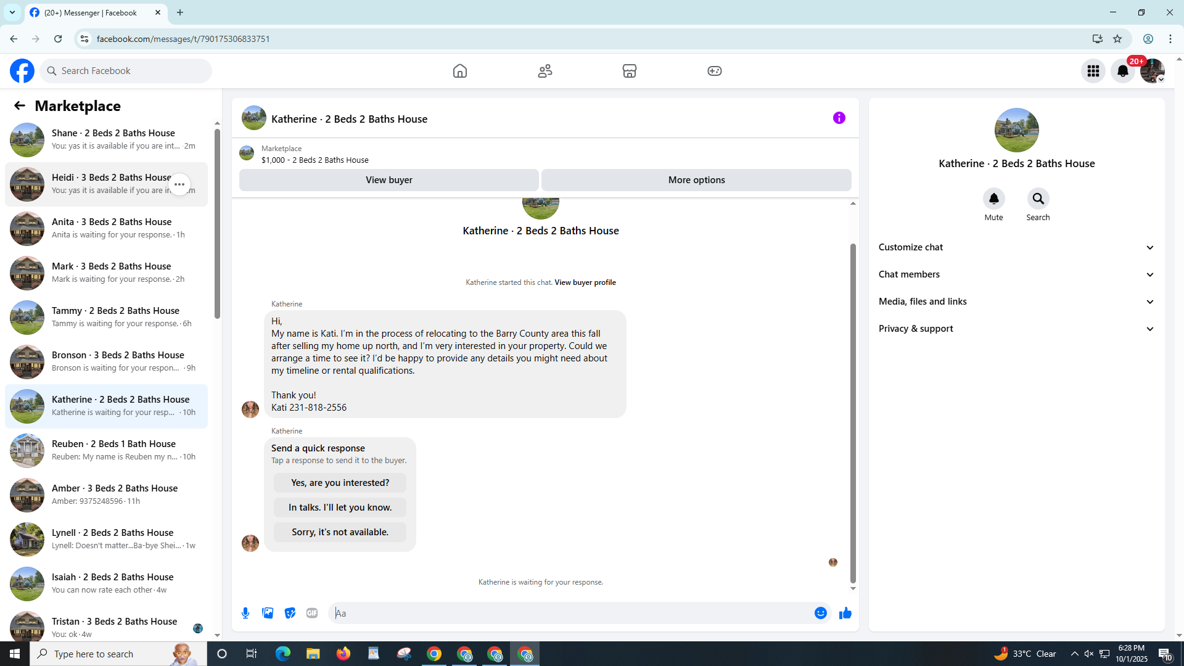1184x666 pixels.
Task: Open Mark 3 Beds 2 Baths conversation
Action: pyautogui.click(x=106, y=273)
